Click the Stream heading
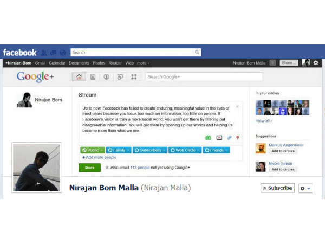 coord(87,95)
